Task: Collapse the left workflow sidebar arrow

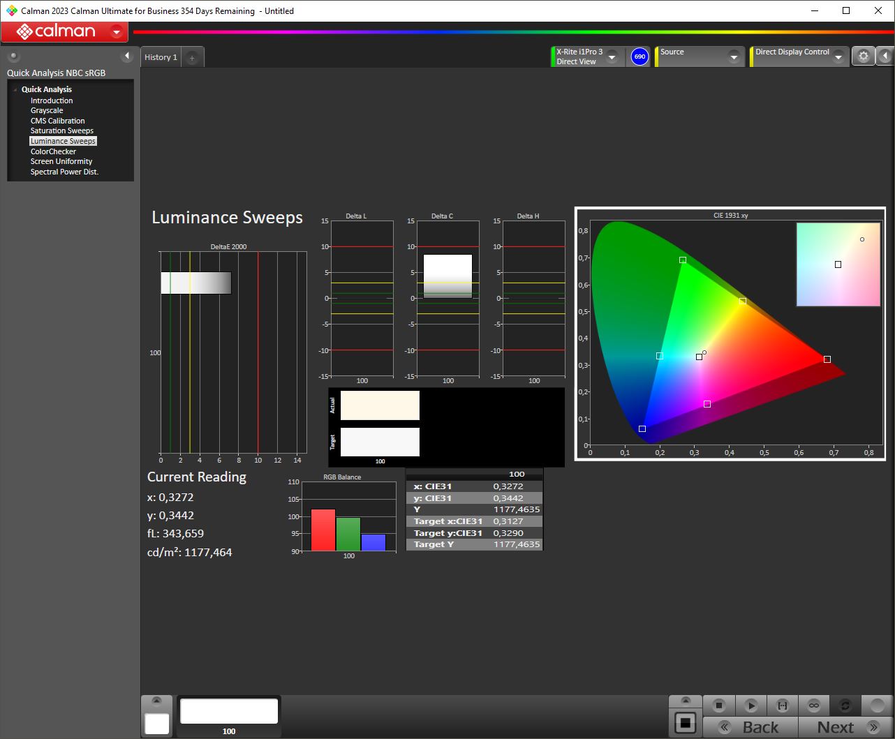Action: coord(127,56)
